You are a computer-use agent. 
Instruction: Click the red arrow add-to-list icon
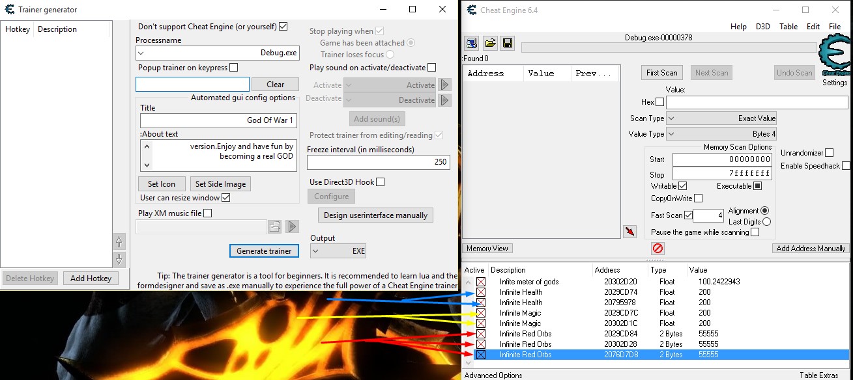click(629, 232)
